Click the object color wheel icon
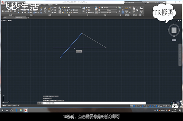This screenshot has width=183, height=121. pos(99,7)
